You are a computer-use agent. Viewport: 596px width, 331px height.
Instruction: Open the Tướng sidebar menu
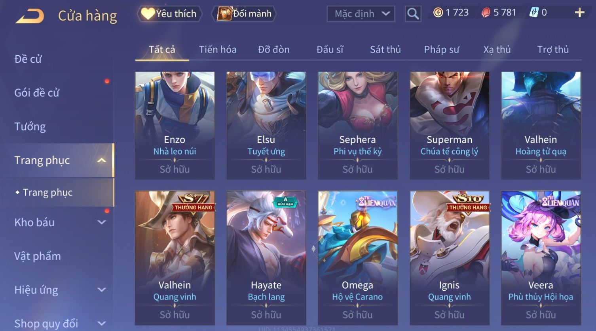tap(30, 126)
